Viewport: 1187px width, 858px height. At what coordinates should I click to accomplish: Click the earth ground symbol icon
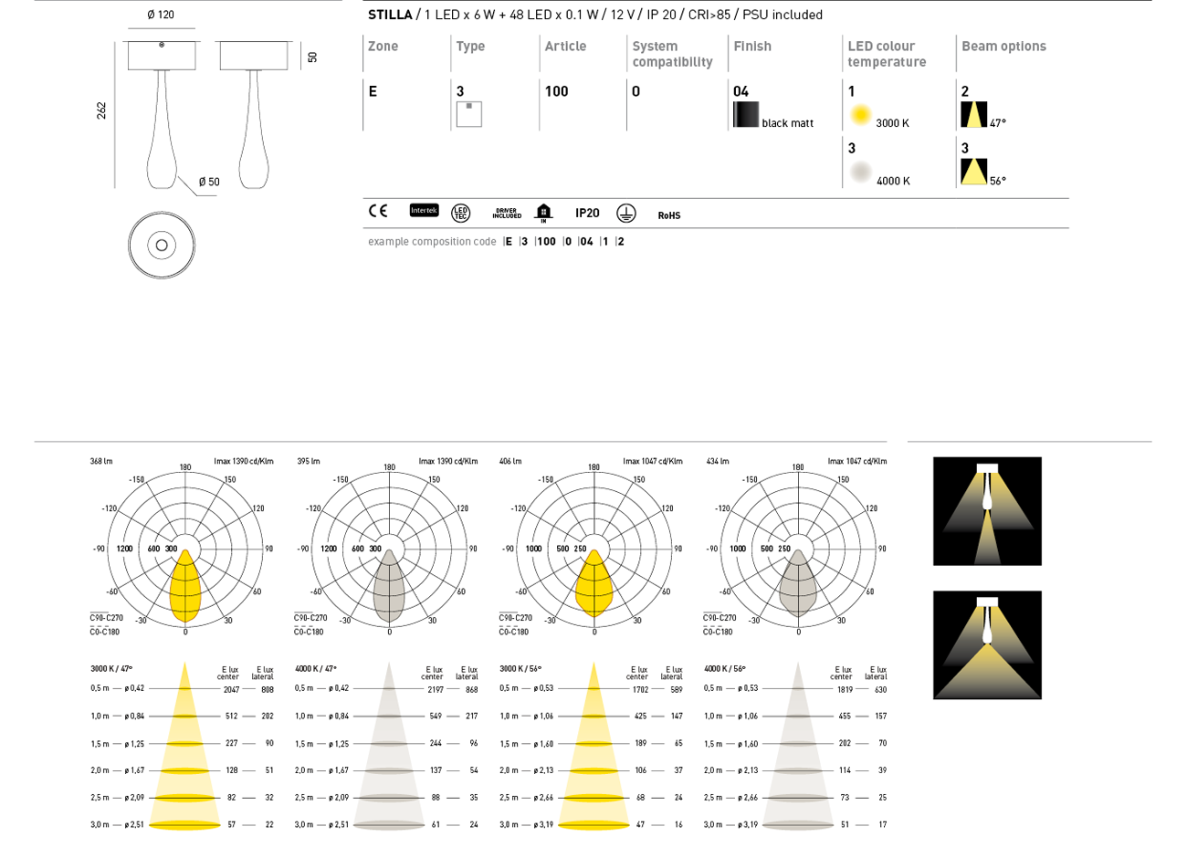click(x=625, y=213)
